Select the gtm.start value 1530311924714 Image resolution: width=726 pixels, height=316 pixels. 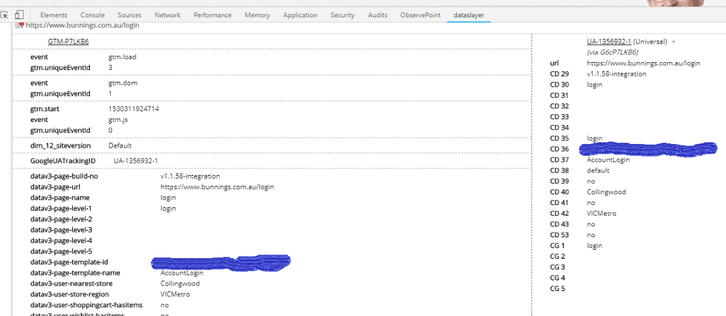(x=133, y=109)
